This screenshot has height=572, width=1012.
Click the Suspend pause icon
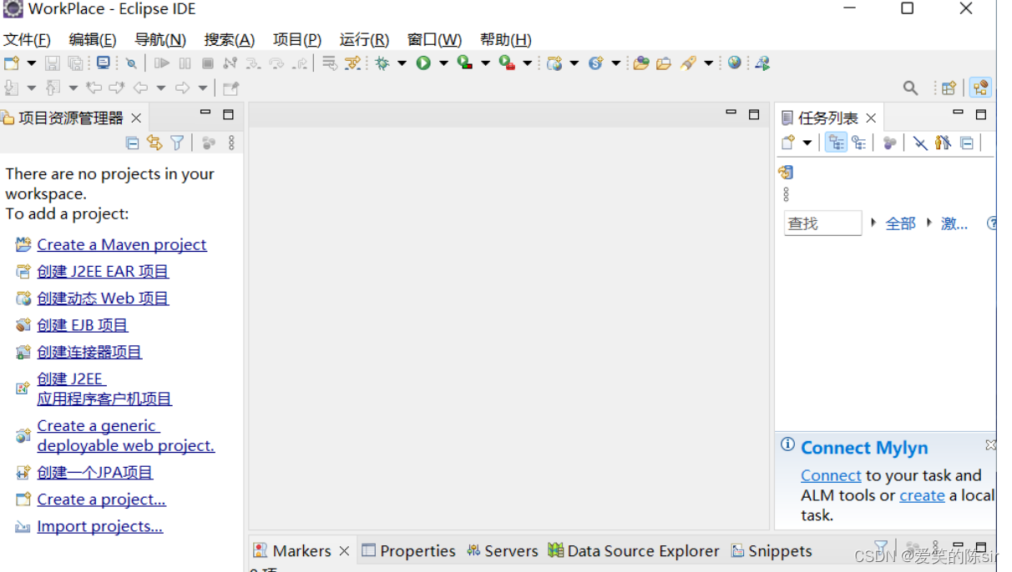(185, 63)
